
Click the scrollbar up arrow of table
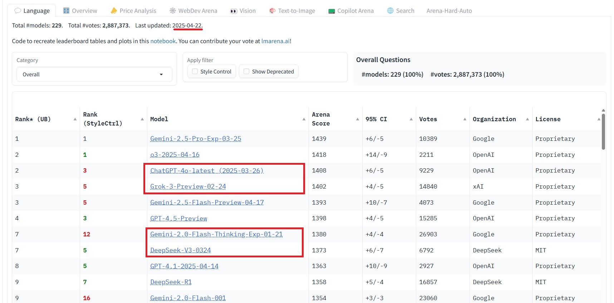(603, 111)
